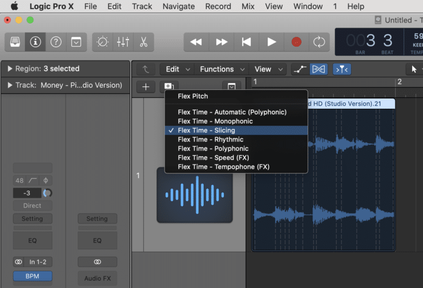Click the track hierarchy up arrow

tap(146, 69)
